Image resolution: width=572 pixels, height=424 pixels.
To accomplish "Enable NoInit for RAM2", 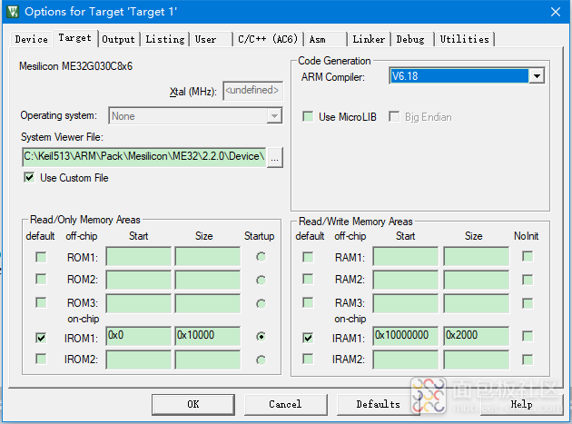I will tap(528, 280).
